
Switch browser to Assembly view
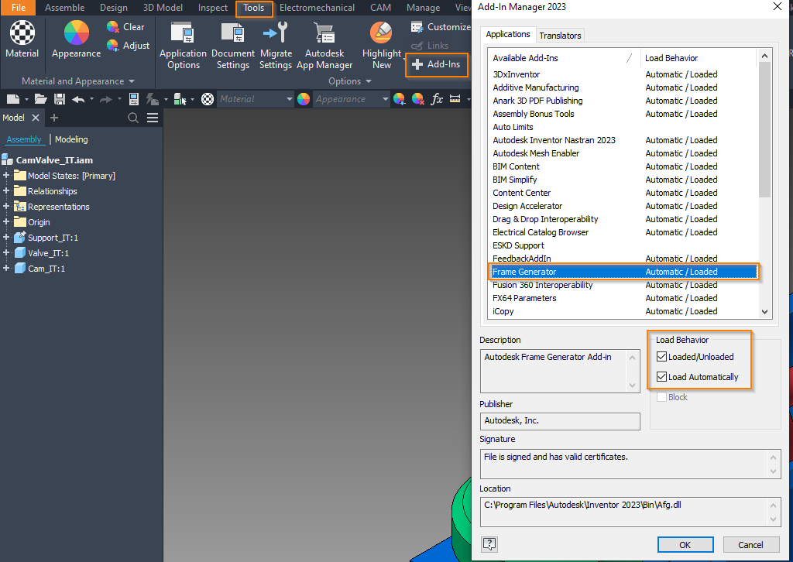coord(24,139)
